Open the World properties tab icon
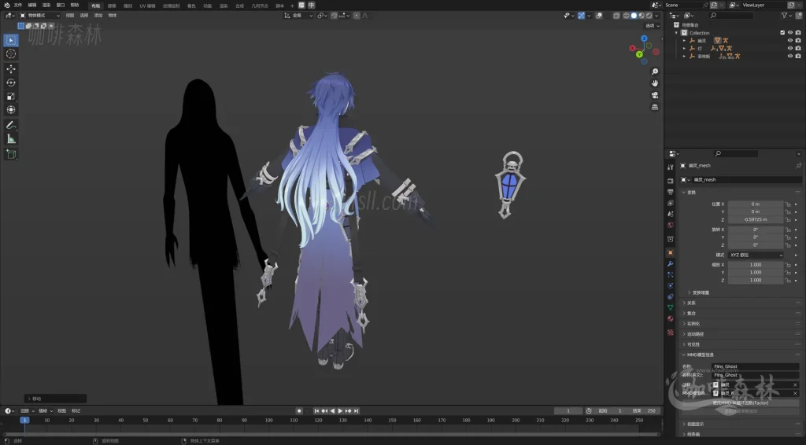The height and width of the screenshot is (445, 806). 671,226
